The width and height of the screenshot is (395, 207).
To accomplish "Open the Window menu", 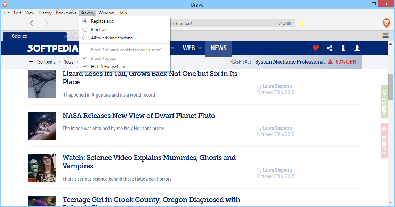I will pos(106,13).
